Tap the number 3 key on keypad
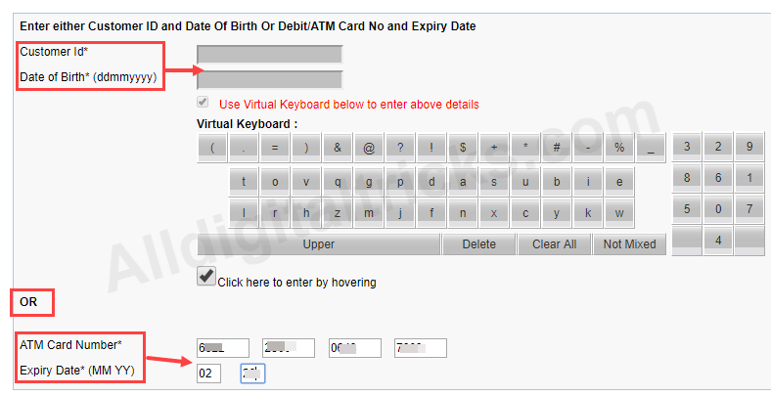The width and height of the screenshot is (771, 396). [687, 146]
